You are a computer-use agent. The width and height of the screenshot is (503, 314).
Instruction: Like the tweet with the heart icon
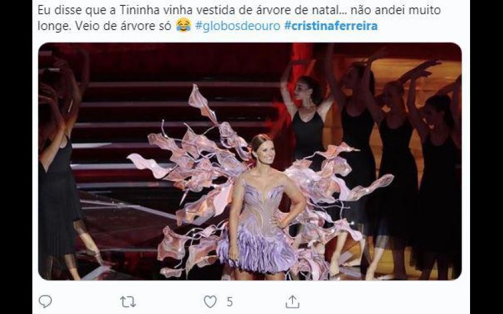tap(210, 302)
